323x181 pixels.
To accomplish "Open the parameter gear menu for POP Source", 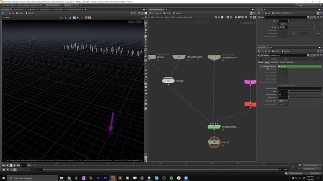I will click(x=308, y=55).
